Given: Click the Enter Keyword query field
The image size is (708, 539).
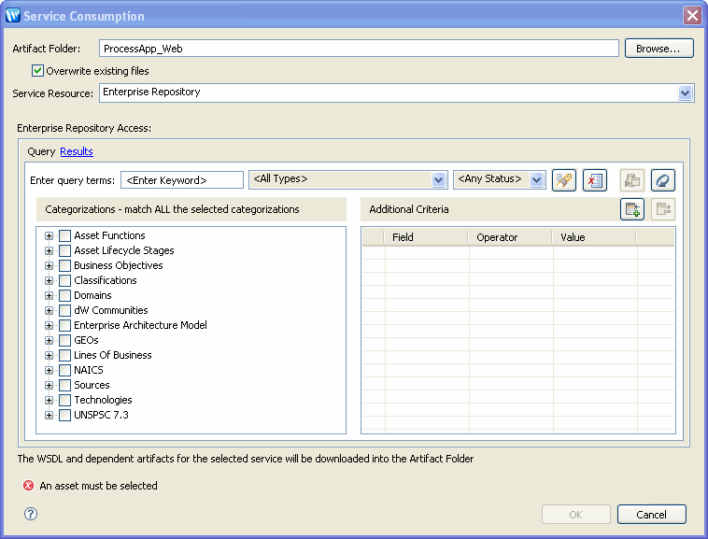Looking at the screenshot, I should tap(182, 180).
